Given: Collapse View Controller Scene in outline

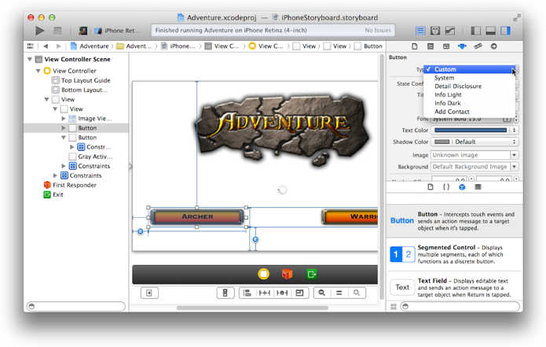Looking at the screenshot, I should (x=30, y=59).
